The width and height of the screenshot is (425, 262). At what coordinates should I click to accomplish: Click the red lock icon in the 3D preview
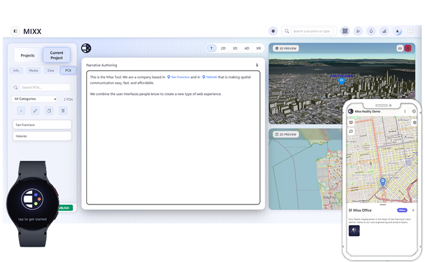408,48
